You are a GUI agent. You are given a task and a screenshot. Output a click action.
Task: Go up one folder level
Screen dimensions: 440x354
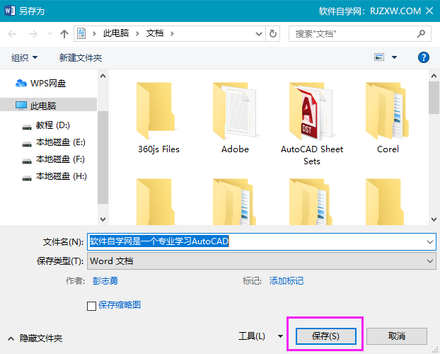click(x=64, y=34)
